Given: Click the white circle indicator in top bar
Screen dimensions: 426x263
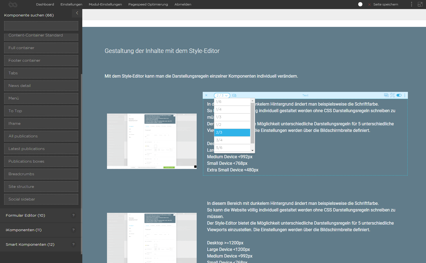Looking at the screenshot, I should (360, 4).
